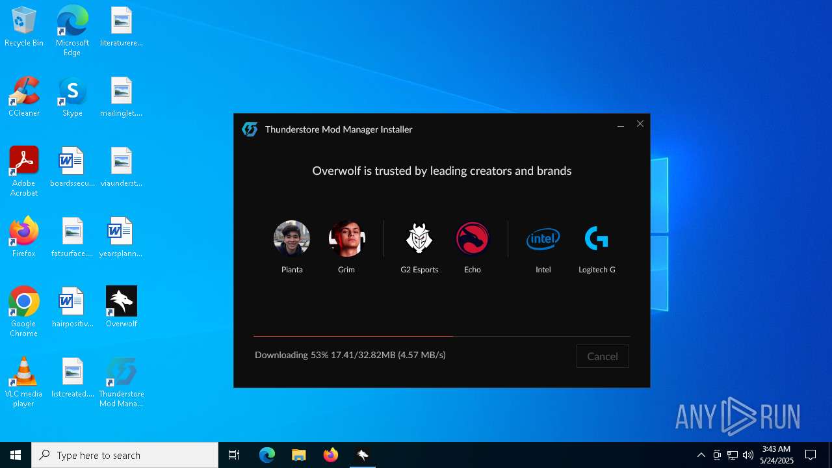Open Firefox from taskbar

tap(331, 455)
